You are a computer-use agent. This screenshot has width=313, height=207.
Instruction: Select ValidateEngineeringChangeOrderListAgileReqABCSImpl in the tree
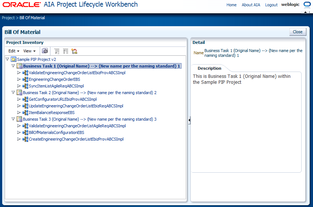click(77, 126)
